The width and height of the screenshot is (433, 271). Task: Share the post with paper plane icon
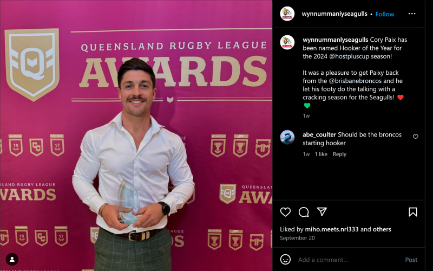click(x=322, y=212)
